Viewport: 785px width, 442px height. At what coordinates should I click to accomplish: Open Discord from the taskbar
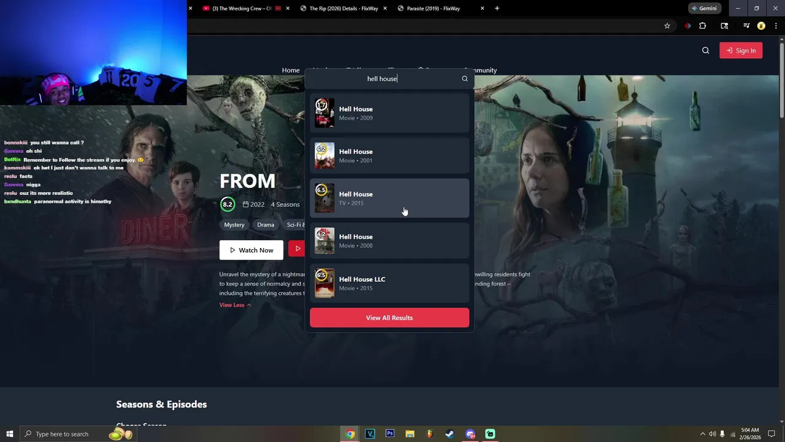coord(470,434)
